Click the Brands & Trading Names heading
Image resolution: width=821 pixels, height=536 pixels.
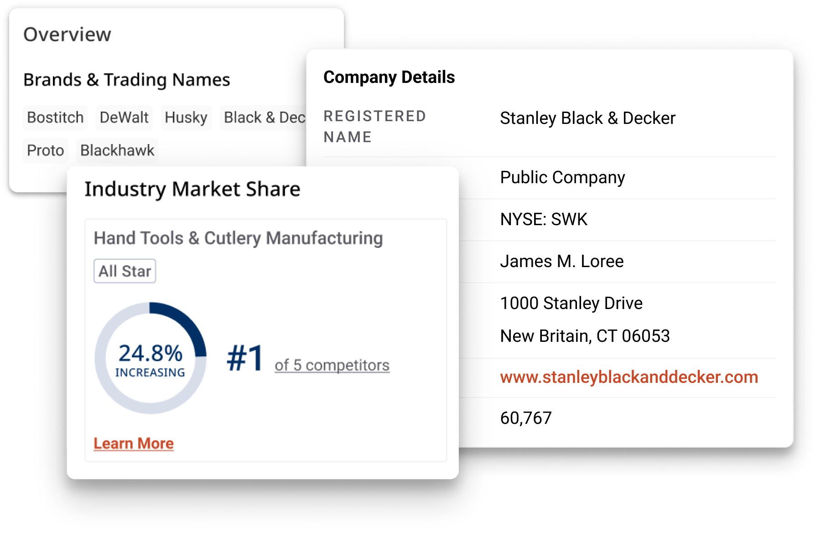[x=127, y=80]
